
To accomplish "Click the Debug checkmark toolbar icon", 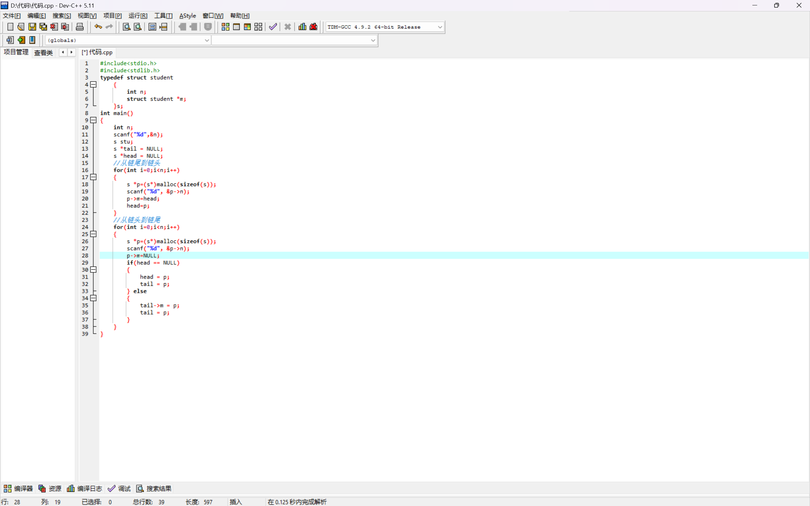I will point(273,27).
